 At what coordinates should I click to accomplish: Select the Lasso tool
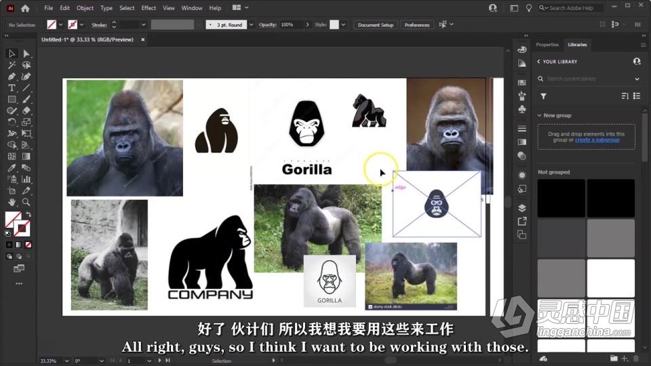[x=26, y=65]
